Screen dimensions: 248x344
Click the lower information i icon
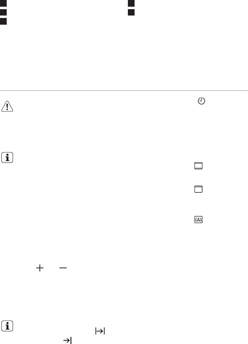7,326
